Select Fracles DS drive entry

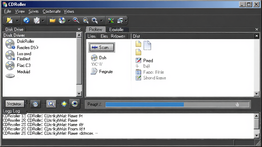tap(28, 48)
